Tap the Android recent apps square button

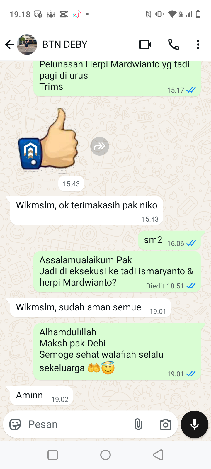(53, 455)
